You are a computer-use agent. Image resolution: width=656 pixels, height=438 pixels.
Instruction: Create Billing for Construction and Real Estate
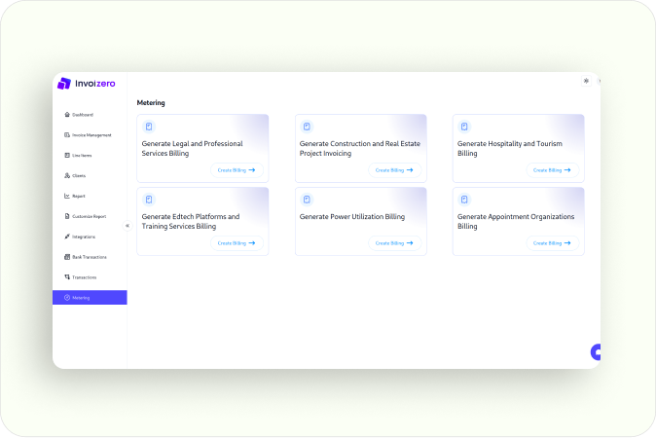coord(394,170)
